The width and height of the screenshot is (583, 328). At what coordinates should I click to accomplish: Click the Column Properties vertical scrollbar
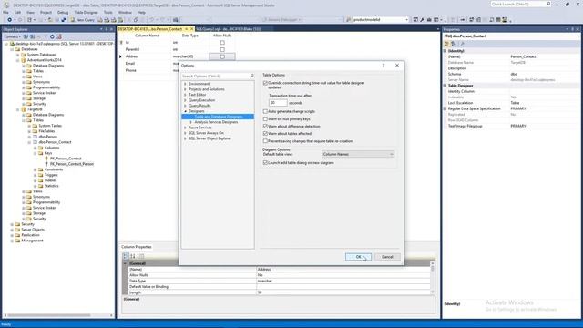pyautogui.click(x=432, y=278)
